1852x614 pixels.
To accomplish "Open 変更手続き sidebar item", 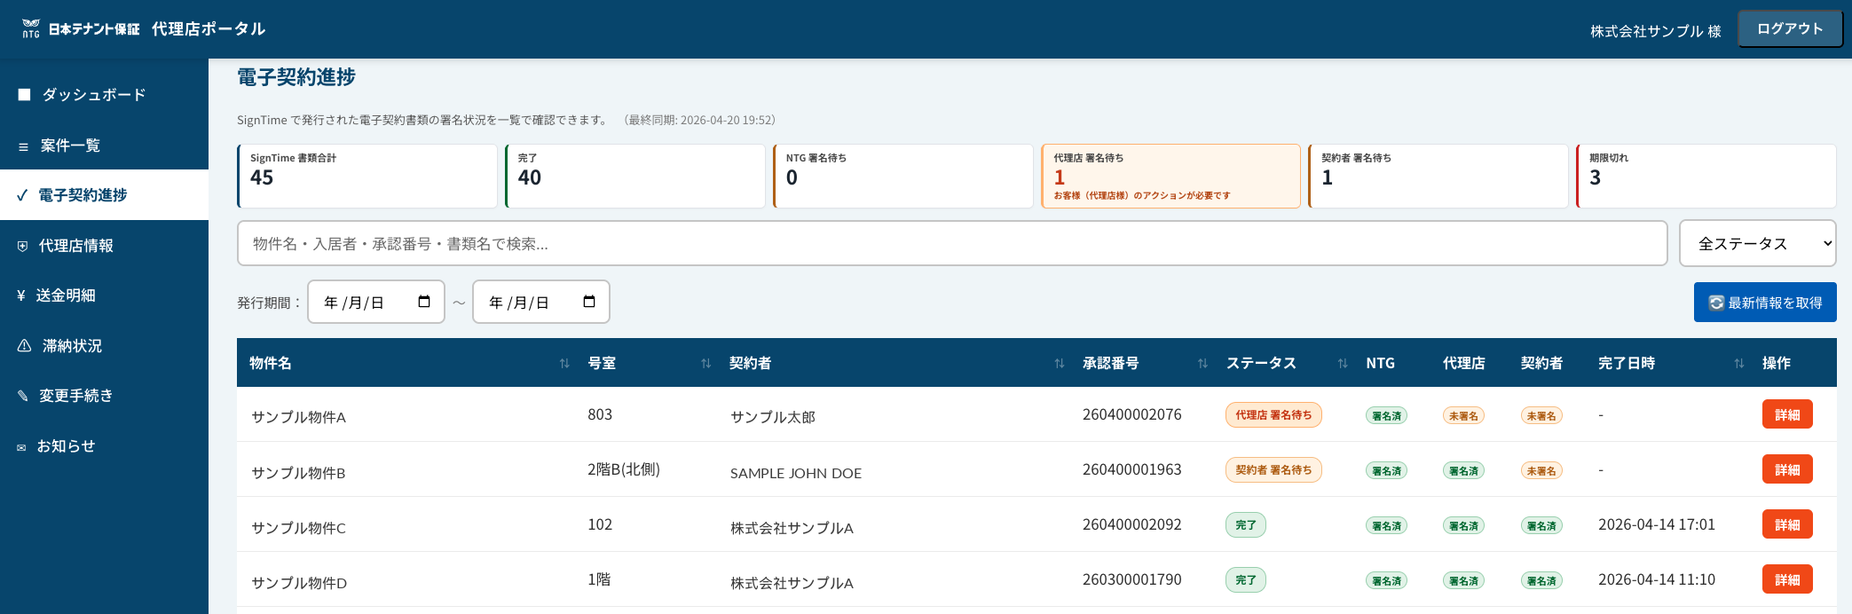I will 104,396.
